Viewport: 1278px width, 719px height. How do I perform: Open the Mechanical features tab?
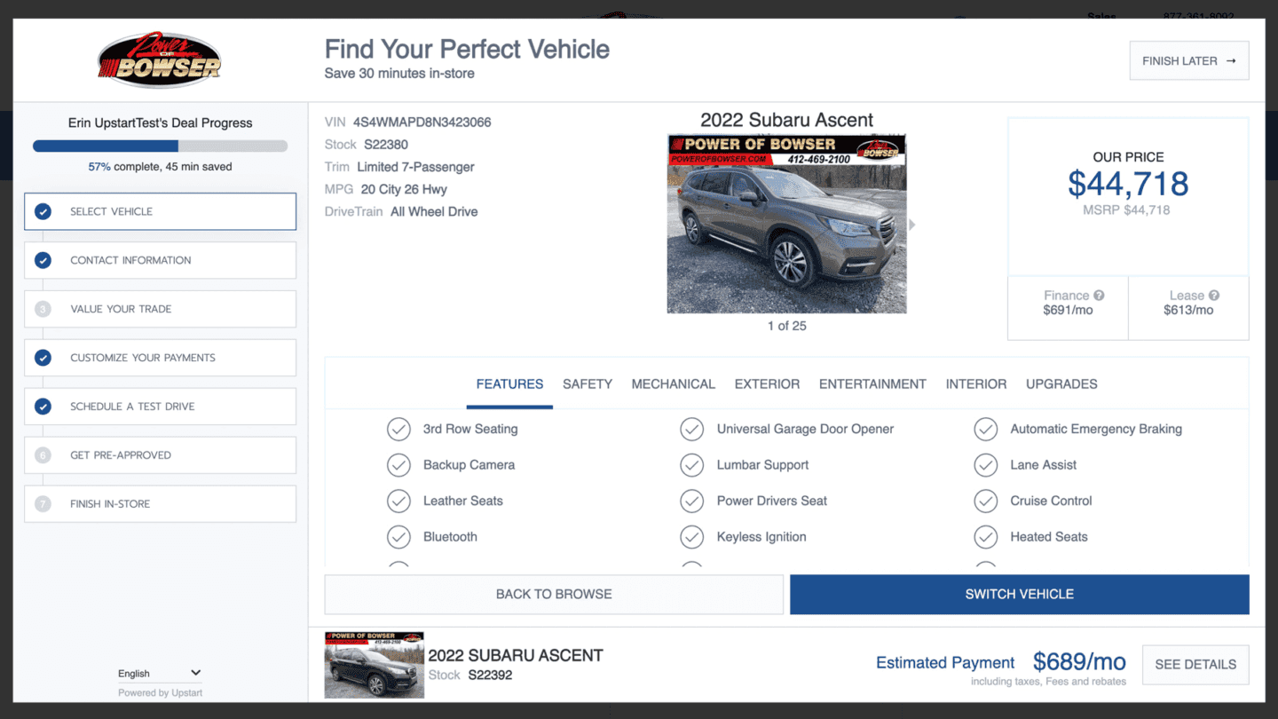[x=673, y=383]
